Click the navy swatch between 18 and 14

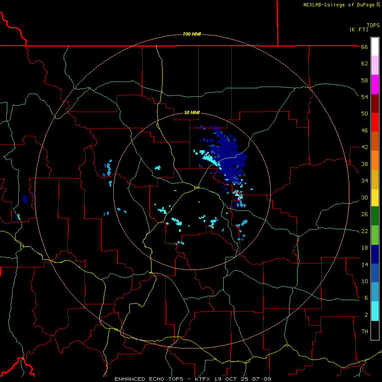(x=375, y=254)
